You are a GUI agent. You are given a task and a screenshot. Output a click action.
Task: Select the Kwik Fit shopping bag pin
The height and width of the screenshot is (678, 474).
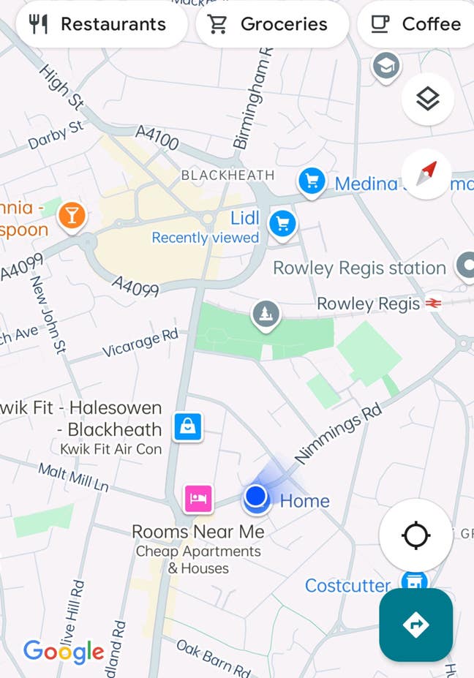point(188,427)
